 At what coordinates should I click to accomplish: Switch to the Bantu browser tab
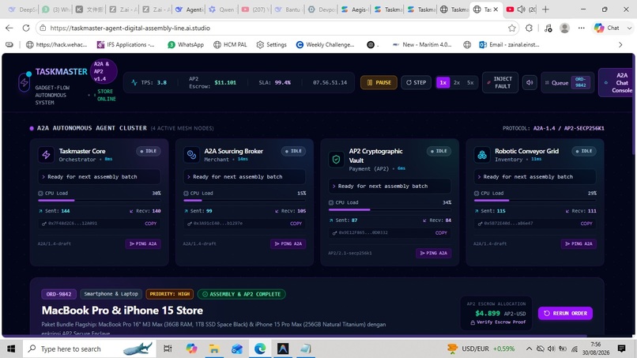point(288,9)
